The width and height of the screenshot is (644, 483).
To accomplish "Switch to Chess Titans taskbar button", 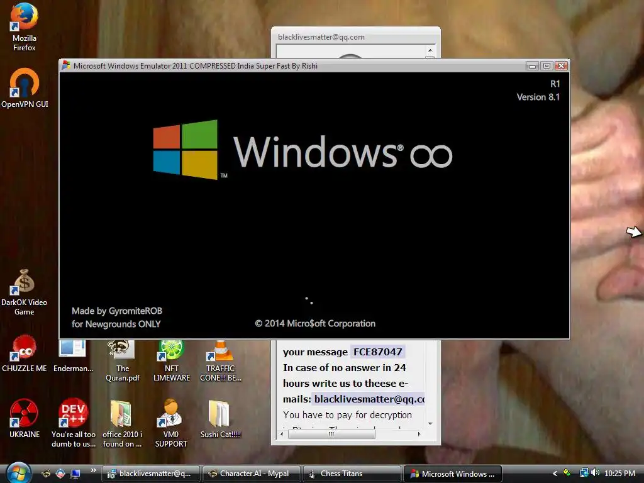I will (x=352, y=474).
